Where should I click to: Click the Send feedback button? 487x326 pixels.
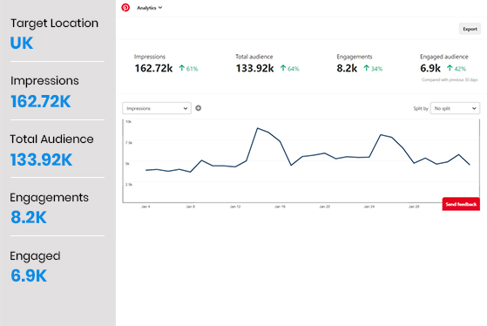click(x=461, y=204)
